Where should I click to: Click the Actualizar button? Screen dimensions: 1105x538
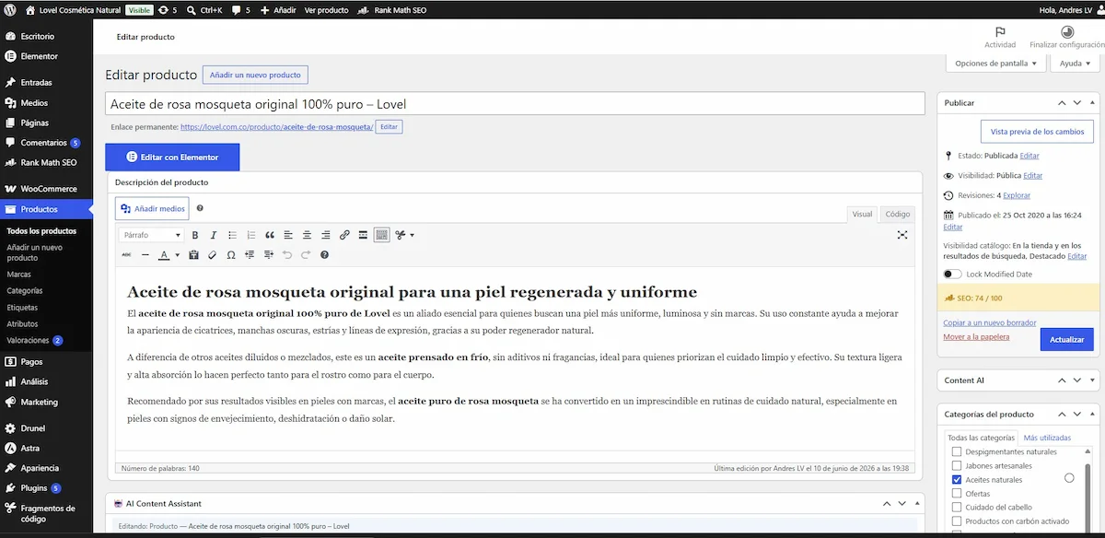[x=1066, y=340]
